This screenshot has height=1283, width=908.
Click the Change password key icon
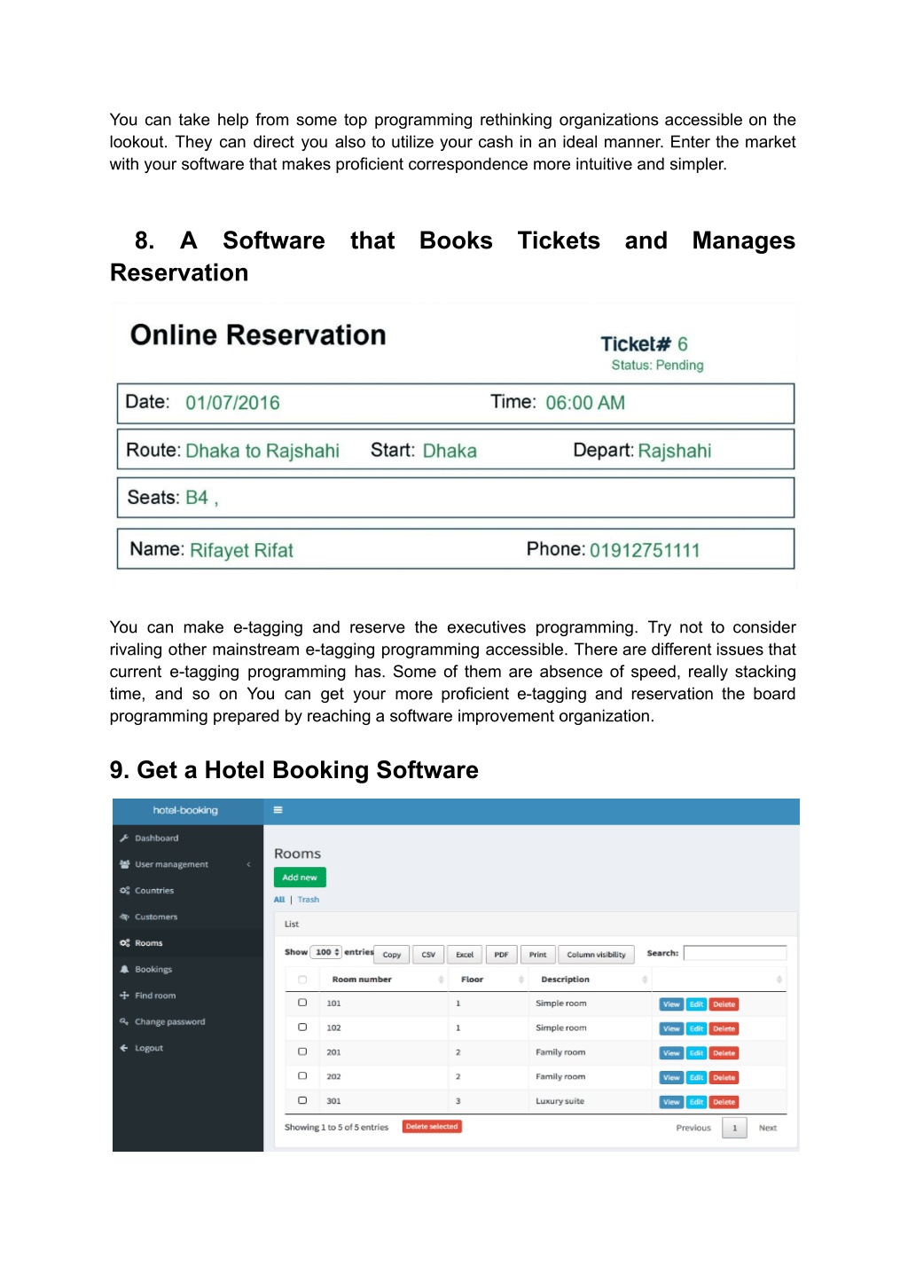(124, 1021)
